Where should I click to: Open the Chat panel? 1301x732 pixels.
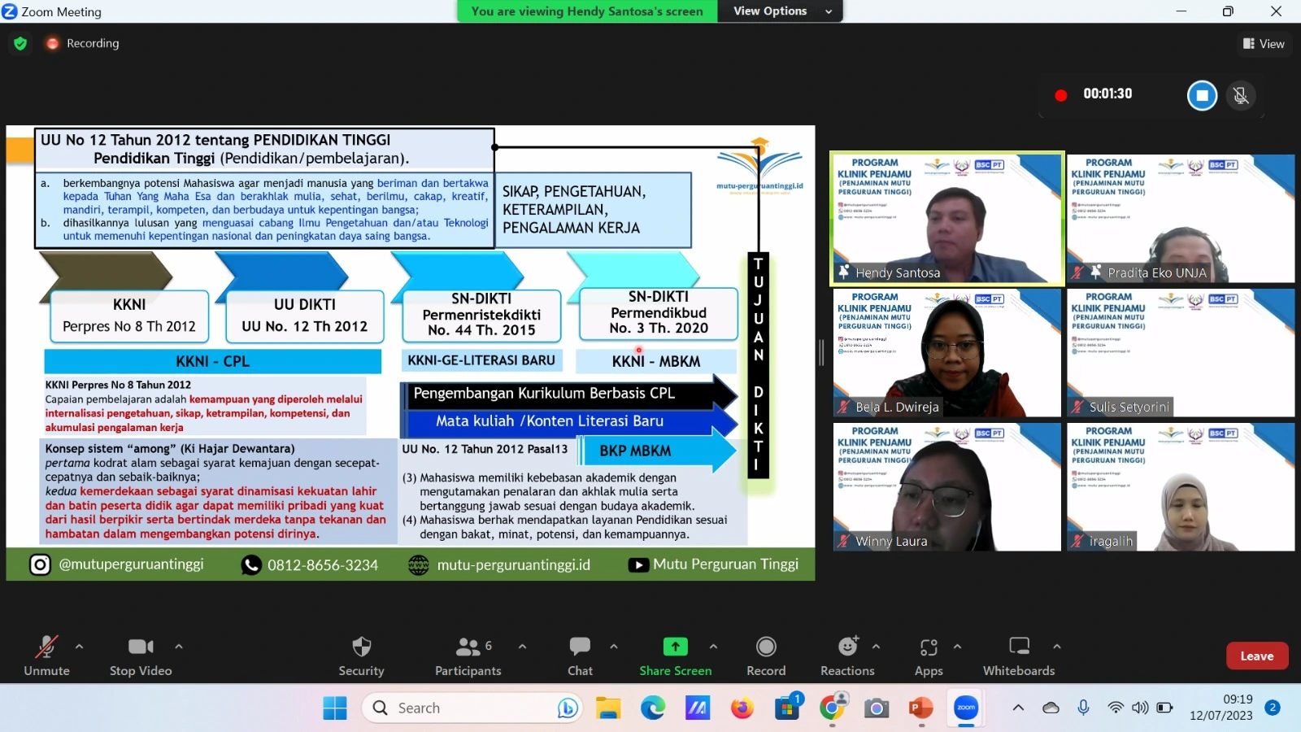tap(580, 656)
